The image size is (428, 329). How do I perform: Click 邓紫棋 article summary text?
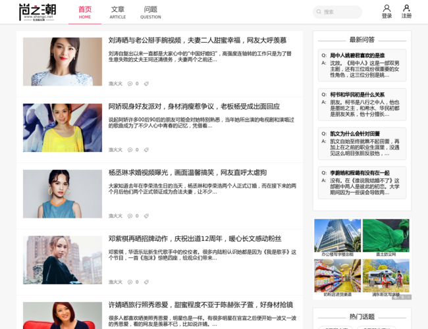click(x=202, y=255)
